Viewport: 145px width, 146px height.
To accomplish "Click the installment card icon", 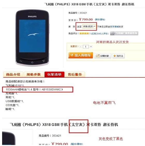I will click(98, 56).
